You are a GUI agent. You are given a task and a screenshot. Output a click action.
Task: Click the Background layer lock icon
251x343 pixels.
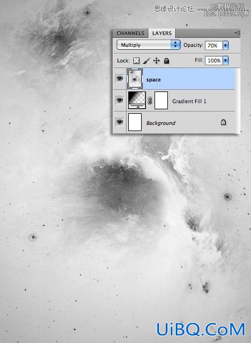pyautogui.click(x=224, y=122)
